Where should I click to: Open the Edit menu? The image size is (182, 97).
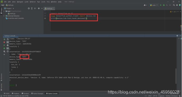point(9,2)
